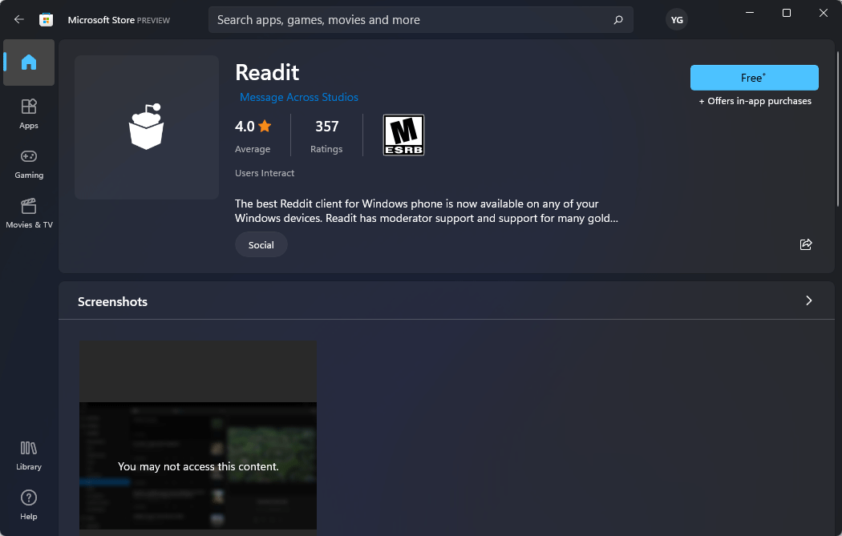Open Message Across Studios publisher page
The image size is (842, 536).
point(298,97)
